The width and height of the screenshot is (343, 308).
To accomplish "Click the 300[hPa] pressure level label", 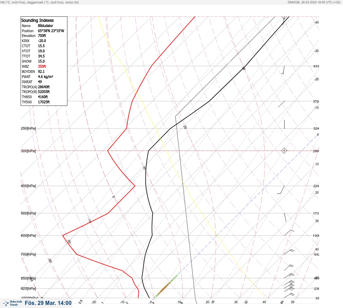I will [28, 151].
